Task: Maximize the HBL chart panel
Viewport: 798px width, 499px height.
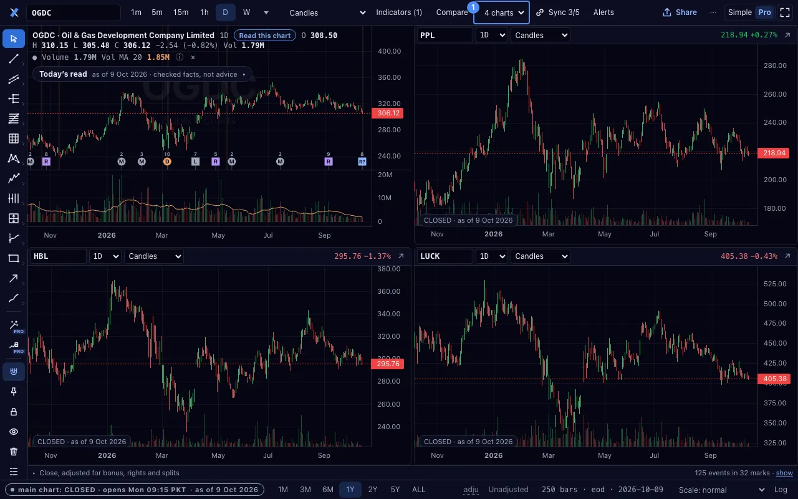Action: coord(401,256)
